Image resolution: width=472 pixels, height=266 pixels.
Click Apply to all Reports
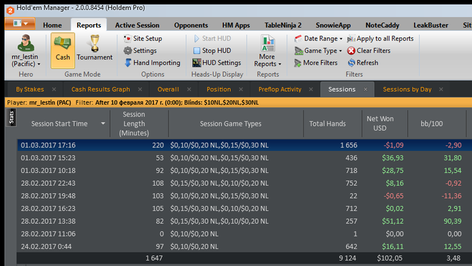[380, 38]
